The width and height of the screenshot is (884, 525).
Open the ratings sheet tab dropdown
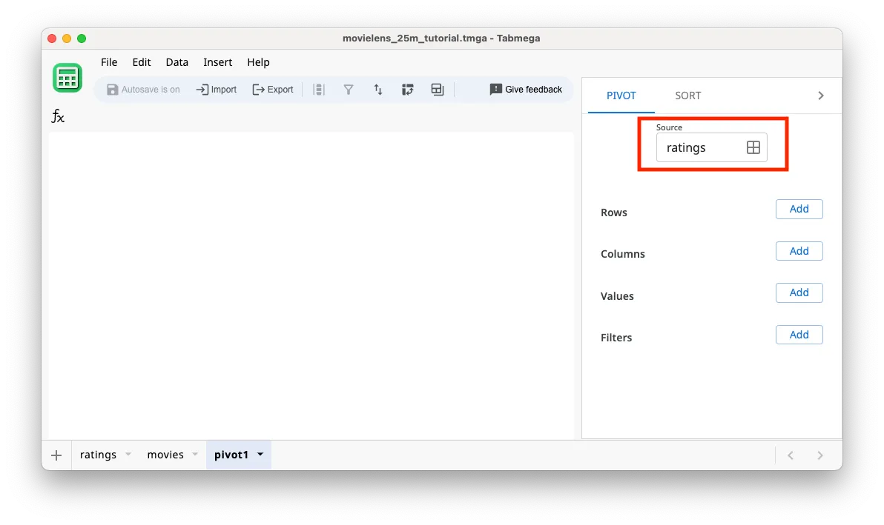(x=128, y=455)
